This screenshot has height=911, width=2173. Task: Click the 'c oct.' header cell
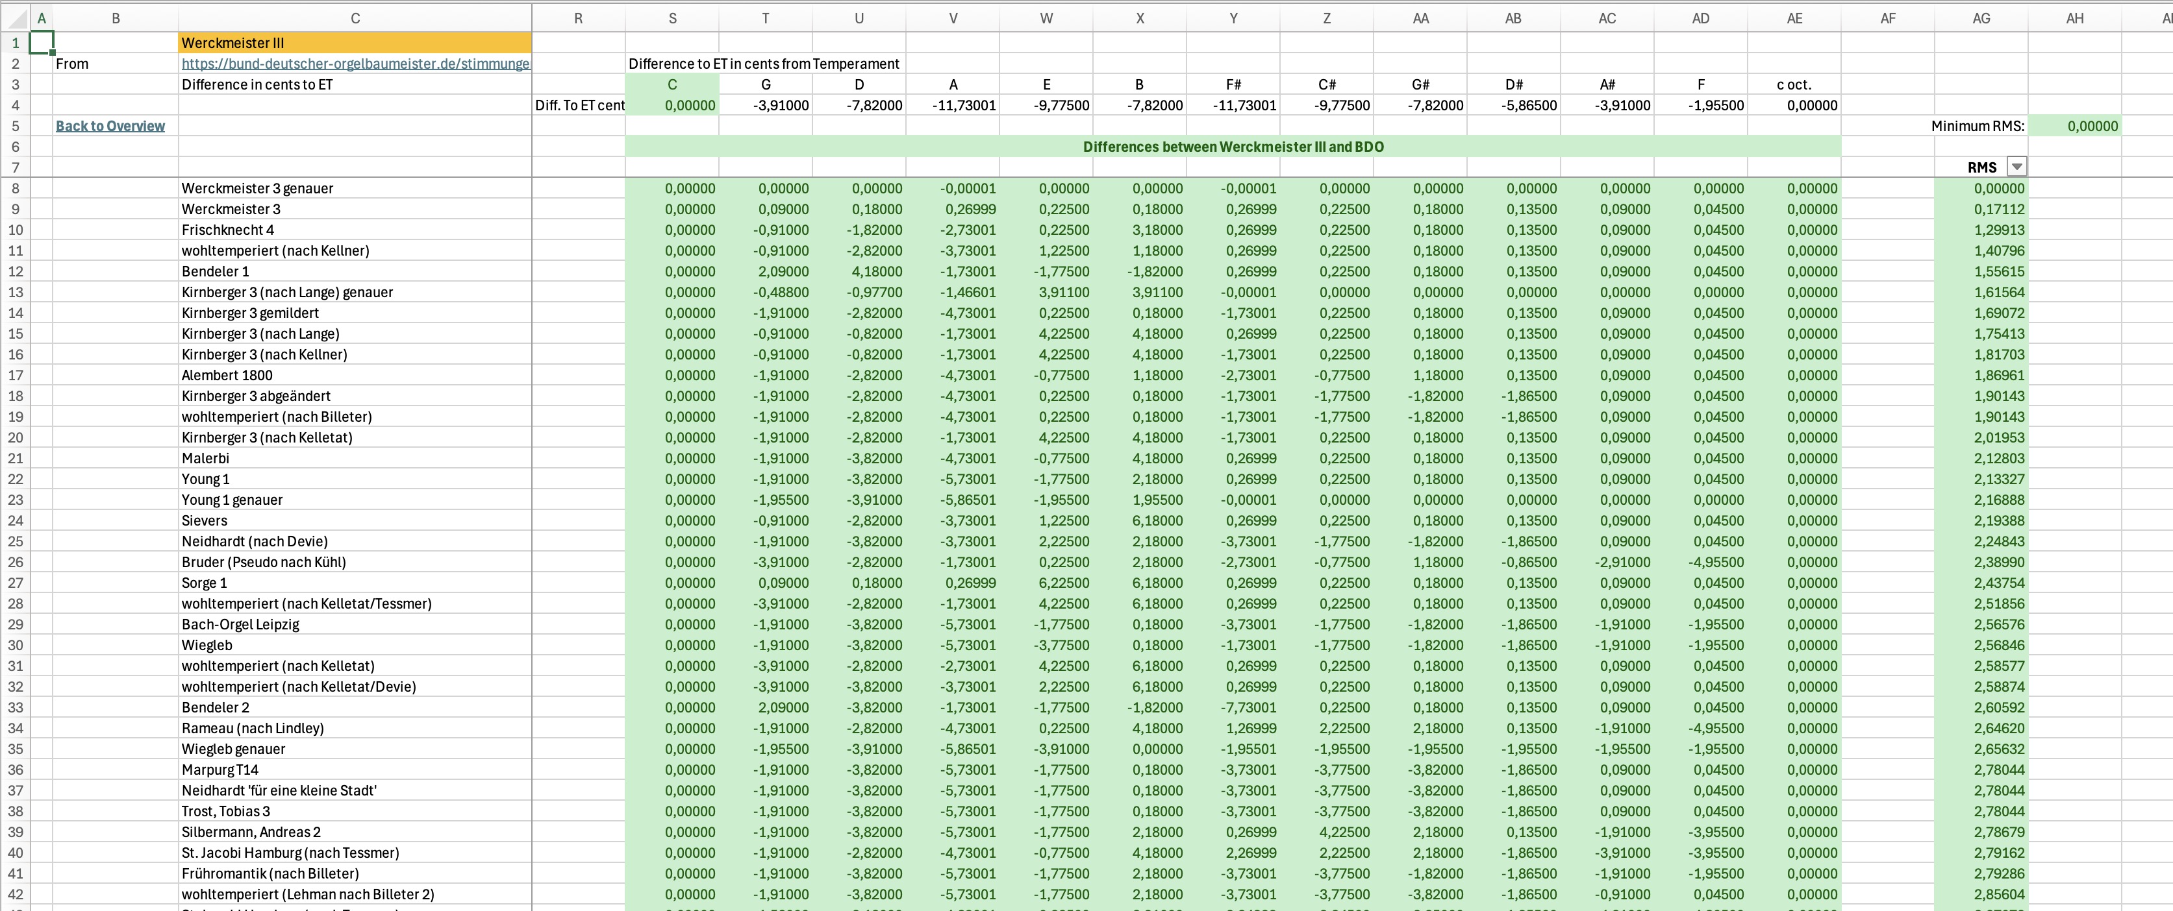pyautogui.click(x=1794, y=84)
